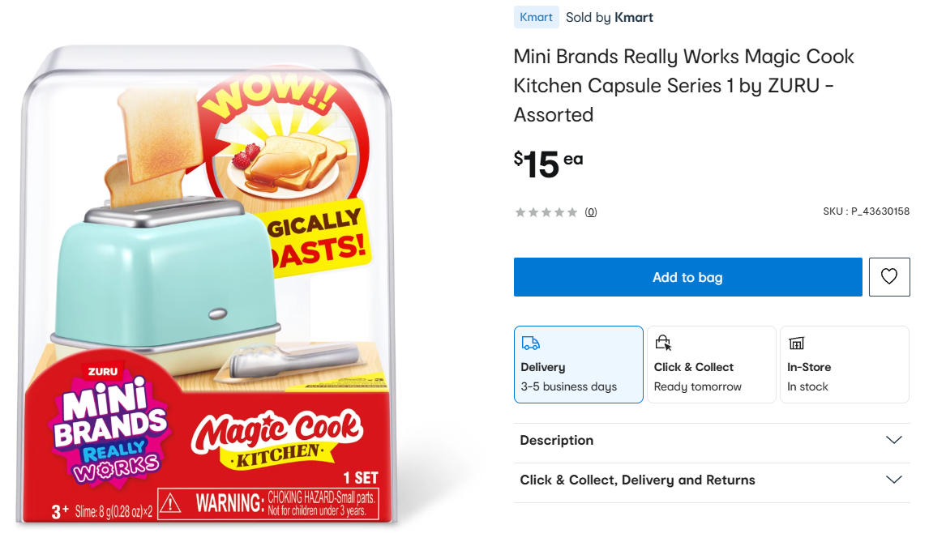Add the item to bag

point(687,277)
